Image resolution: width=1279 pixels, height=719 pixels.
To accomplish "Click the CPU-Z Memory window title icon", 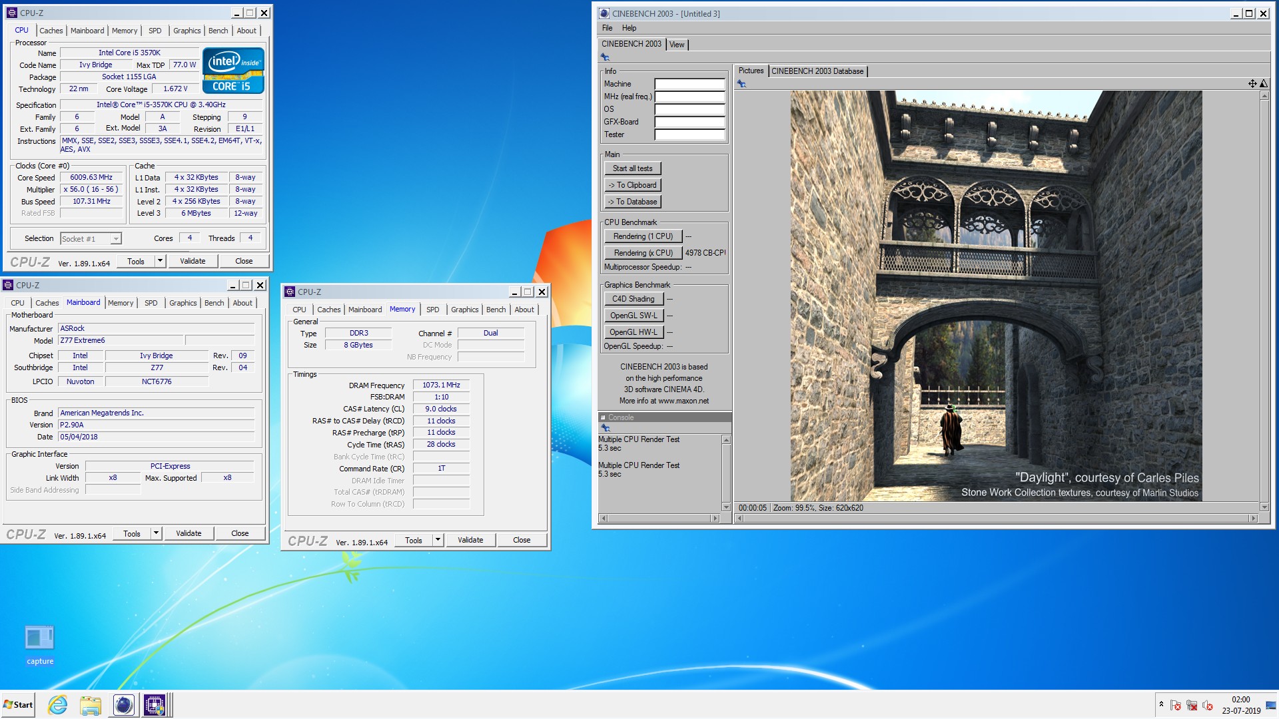I will pyautogui.click(x=290, y=292).
